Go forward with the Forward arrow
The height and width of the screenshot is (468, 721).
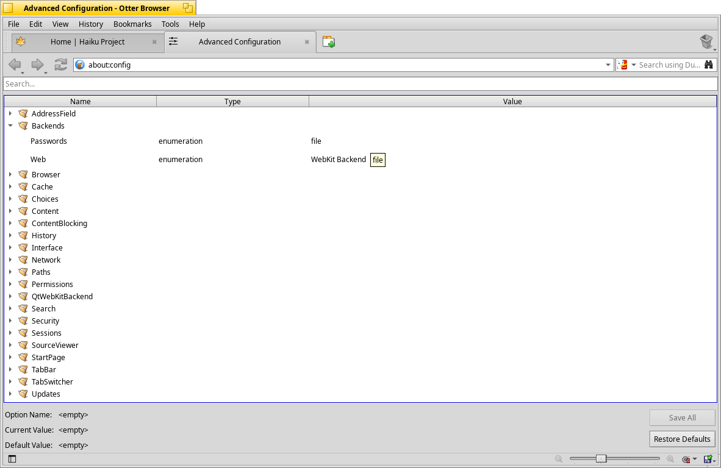tap(37, 65)
